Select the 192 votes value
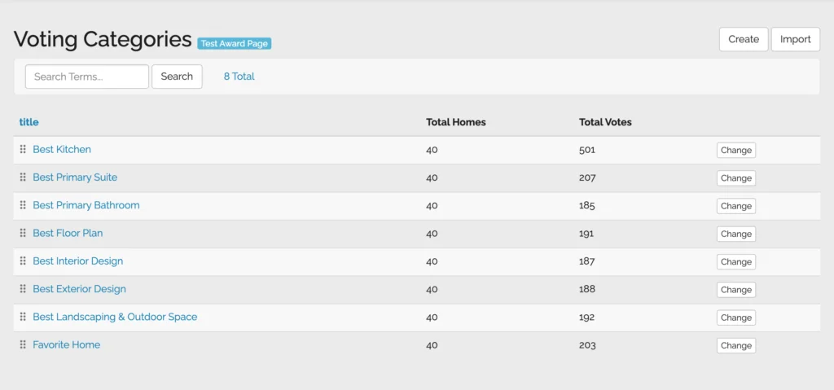 click(x=587, y=318)
